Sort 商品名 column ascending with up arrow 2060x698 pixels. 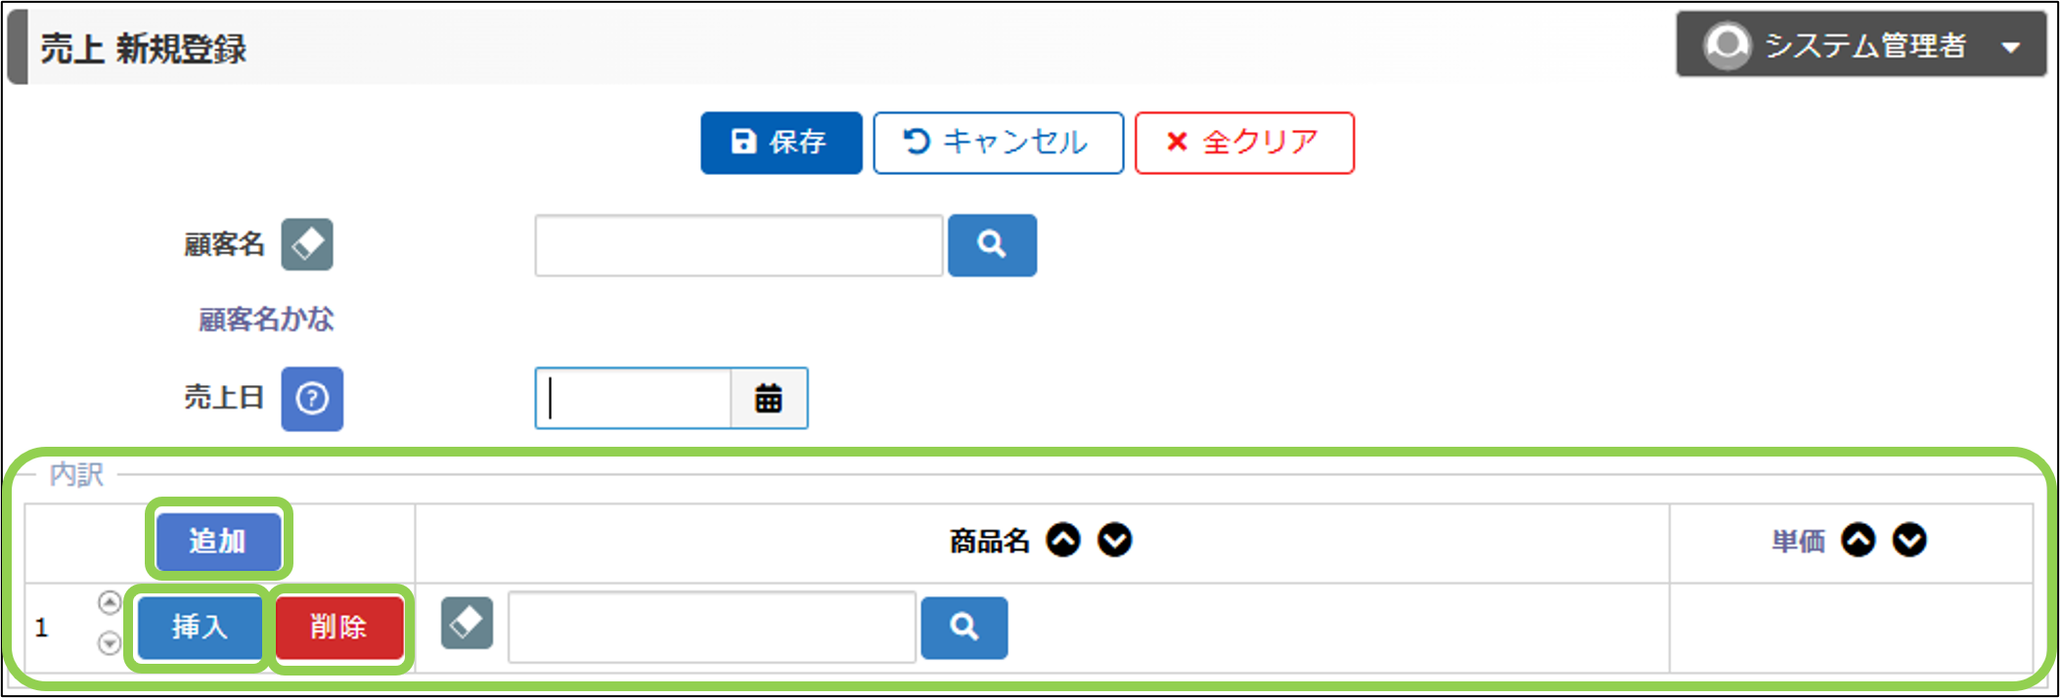click(x=1063, y=540)
